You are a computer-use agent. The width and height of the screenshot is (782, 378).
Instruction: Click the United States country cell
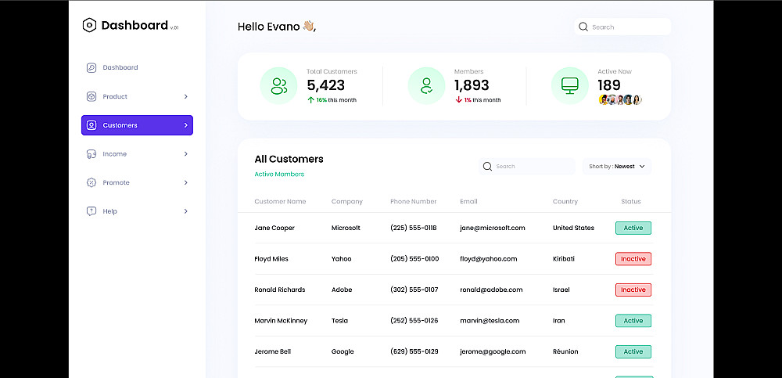coord(573,228)
